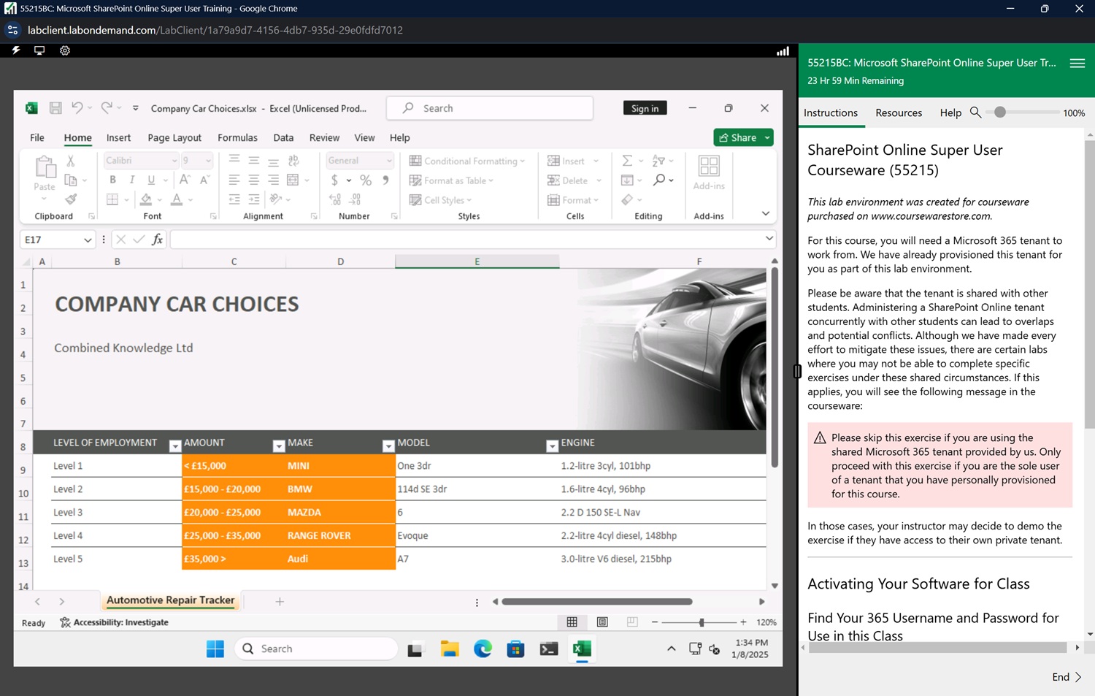1095x696 pixels.
Task: Switch to the Insert ribbon tab
Action: pyautogui.click(x=118, y=137)
